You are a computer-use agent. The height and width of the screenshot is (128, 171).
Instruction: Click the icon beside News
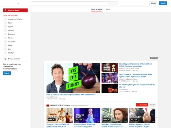point(5,45)
